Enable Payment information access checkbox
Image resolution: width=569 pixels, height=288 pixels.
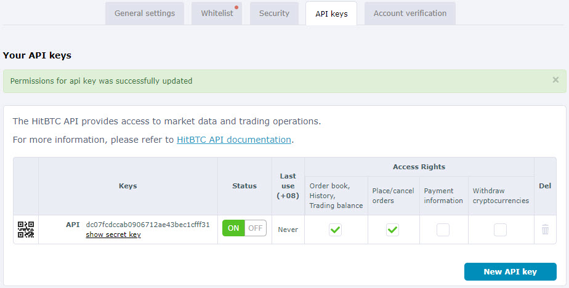443,230
